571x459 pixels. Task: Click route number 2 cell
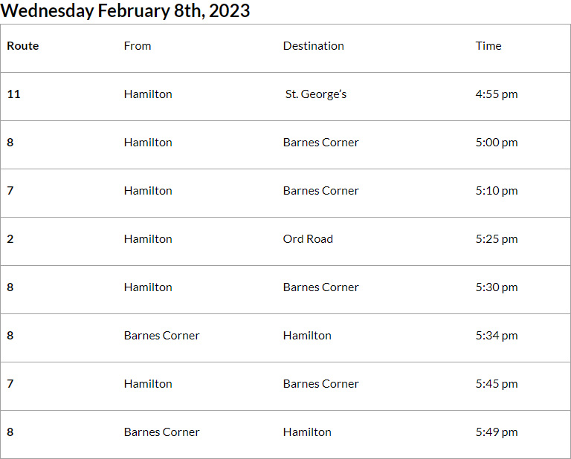[10, 239]
